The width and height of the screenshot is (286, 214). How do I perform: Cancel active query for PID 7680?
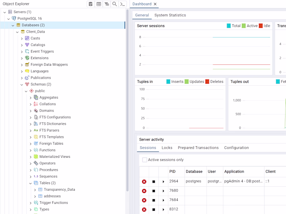tap(154, 191)
